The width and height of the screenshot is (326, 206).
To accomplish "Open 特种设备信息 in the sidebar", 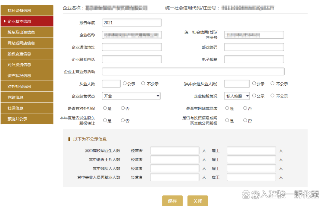I will click(27, 10).
